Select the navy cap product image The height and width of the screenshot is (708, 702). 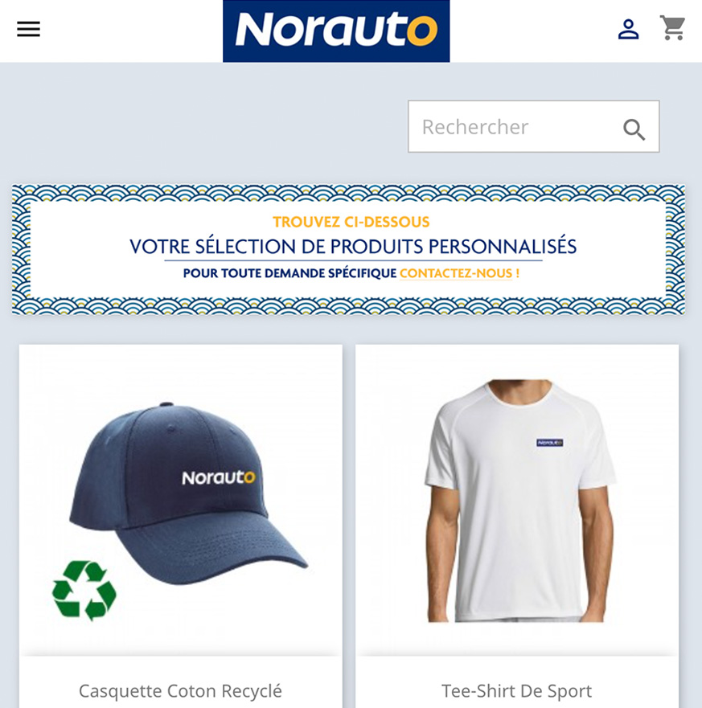click(180, 500)
